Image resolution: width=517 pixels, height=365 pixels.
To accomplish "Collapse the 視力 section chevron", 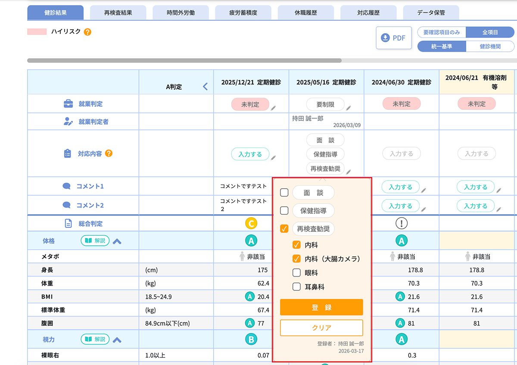I will [x=117, y=340].
